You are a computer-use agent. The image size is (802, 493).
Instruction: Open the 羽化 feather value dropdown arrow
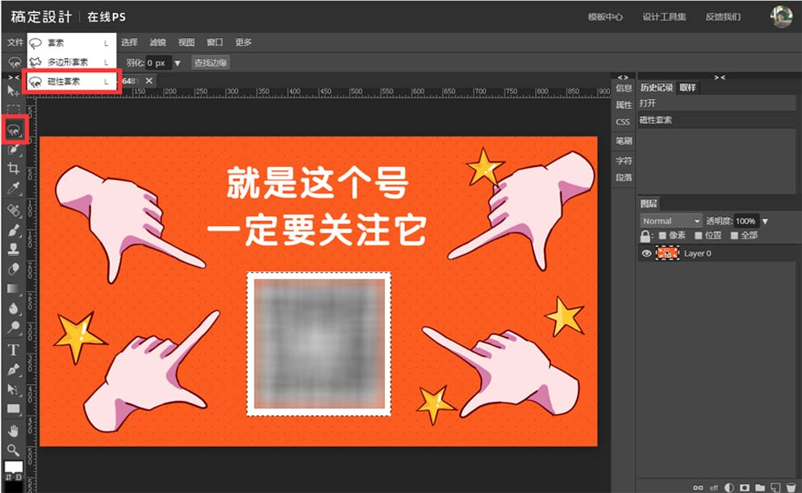pyautogui.click(x=178, y=62)
